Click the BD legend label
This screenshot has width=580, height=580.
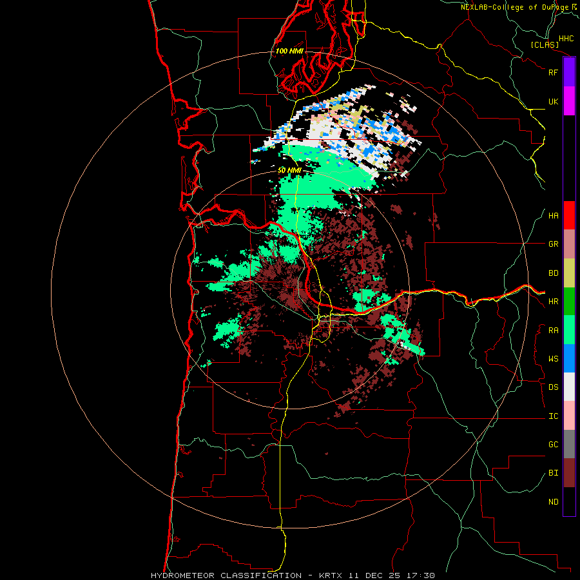coord(553,273)
